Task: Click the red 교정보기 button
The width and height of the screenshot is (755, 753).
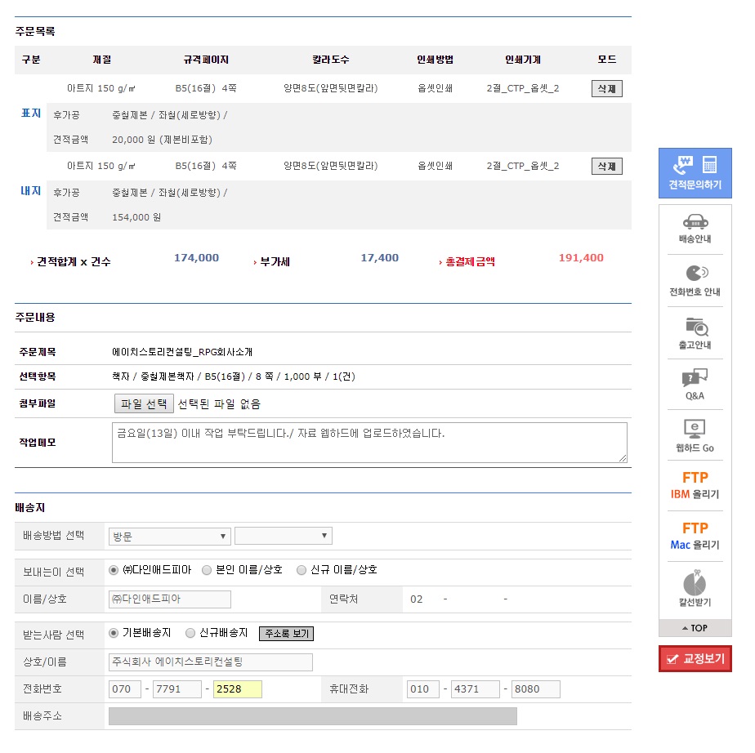Action: tap(695, 659)
